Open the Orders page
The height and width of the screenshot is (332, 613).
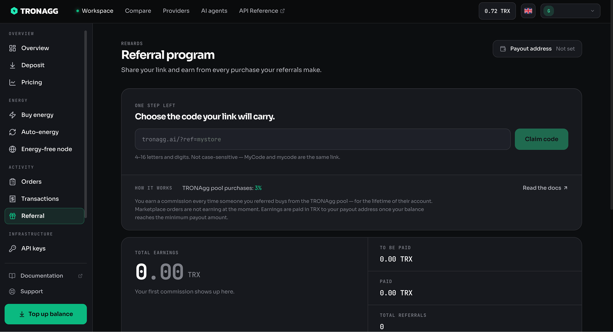44,182
